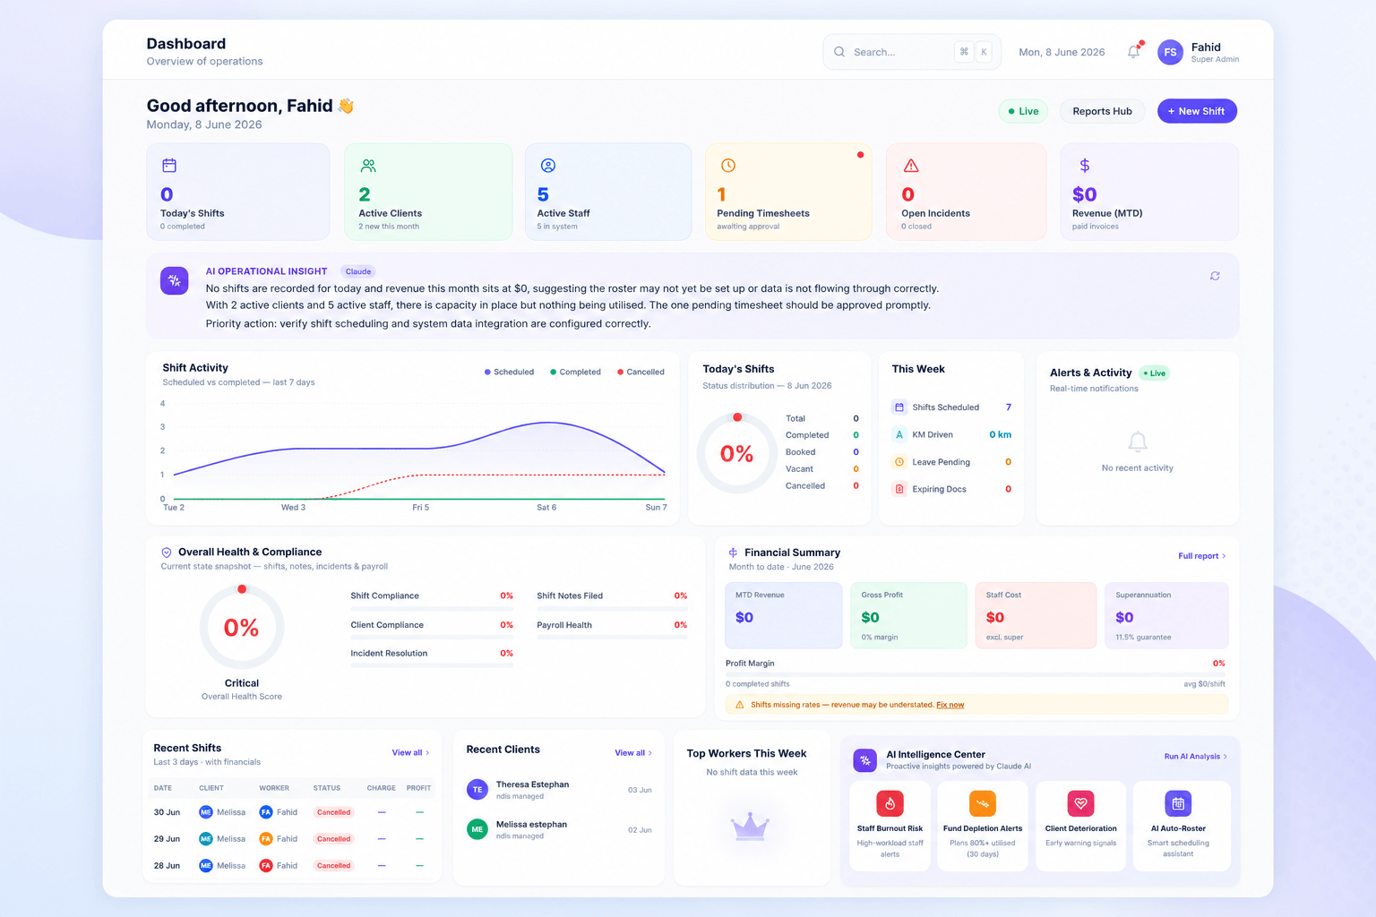Open the notifications bell
Viewport: 1376px width, 917px height.
click(x=1134, y=52)
